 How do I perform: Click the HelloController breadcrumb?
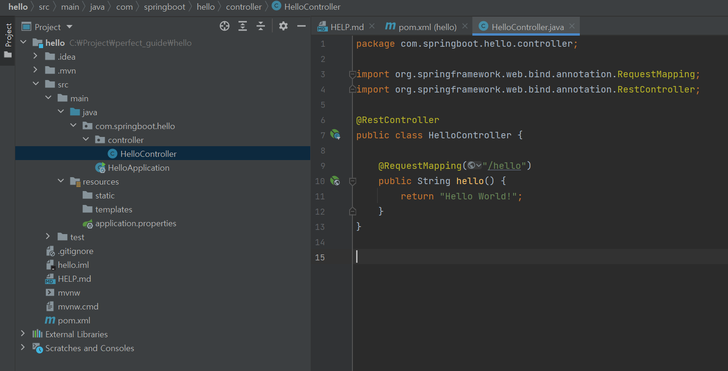pos(306,6)
